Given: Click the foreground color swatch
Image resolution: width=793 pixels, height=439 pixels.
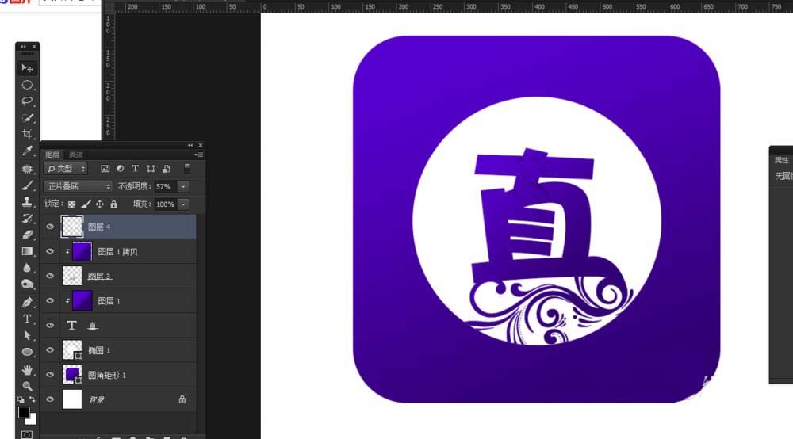Looking at the screenshot, I should click(23, 412).
